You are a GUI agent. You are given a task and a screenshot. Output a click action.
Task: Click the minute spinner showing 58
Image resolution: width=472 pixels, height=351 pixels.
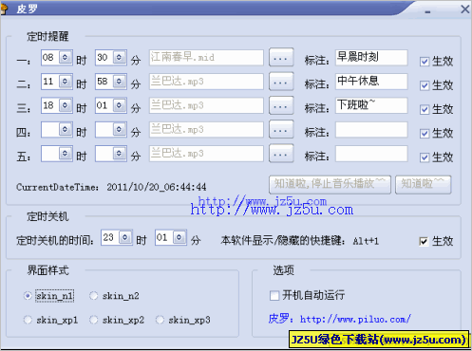[x=111, y=82]
